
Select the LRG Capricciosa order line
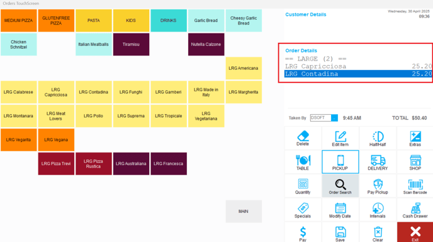pyautogui.click(x=358, y=66)
